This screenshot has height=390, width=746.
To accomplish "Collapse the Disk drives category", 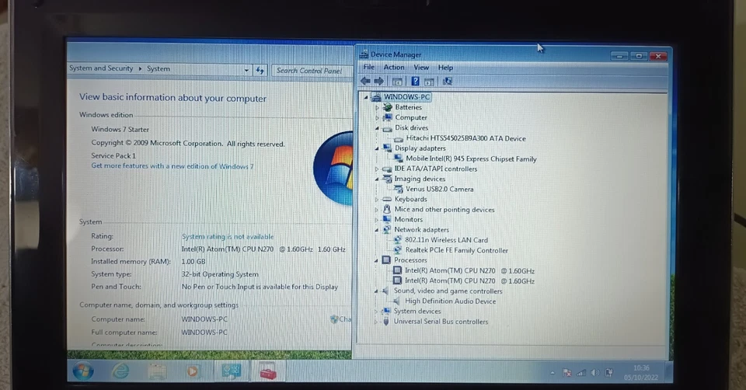I will coord(377,128).
